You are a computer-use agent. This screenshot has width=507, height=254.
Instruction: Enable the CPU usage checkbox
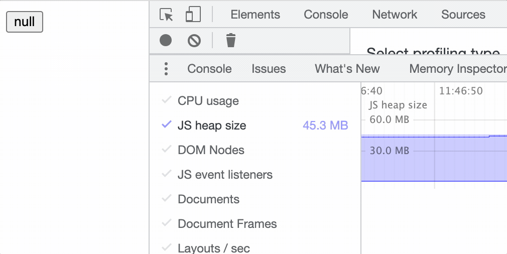[x=167, y=101]
